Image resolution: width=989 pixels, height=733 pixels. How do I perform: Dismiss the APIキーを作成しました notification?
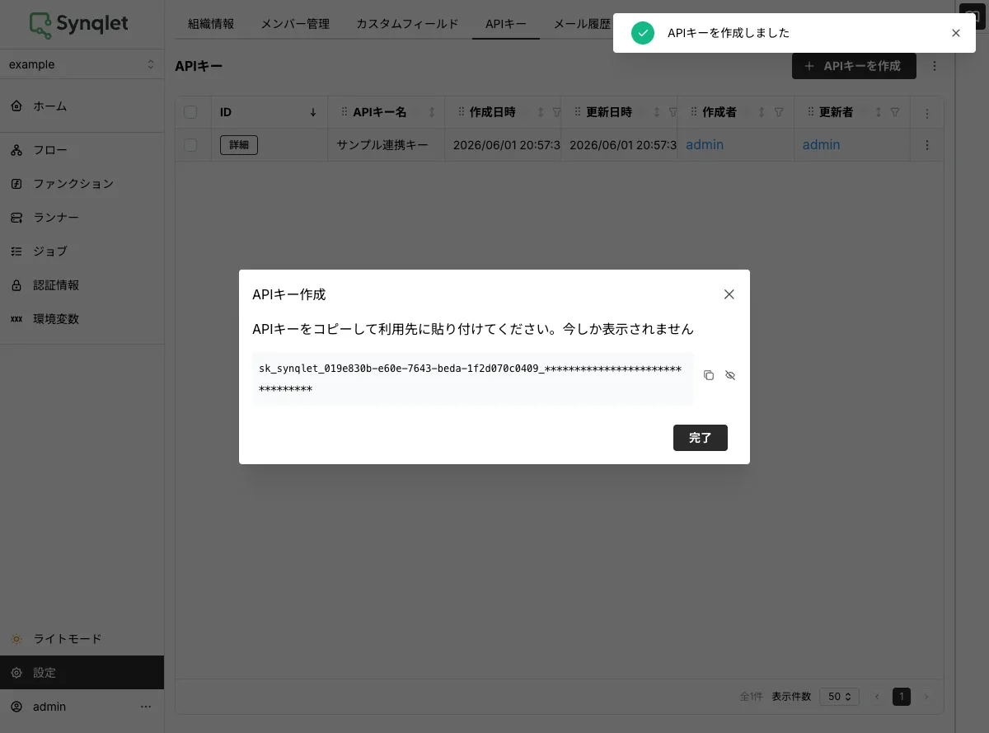tap(956, 33)
